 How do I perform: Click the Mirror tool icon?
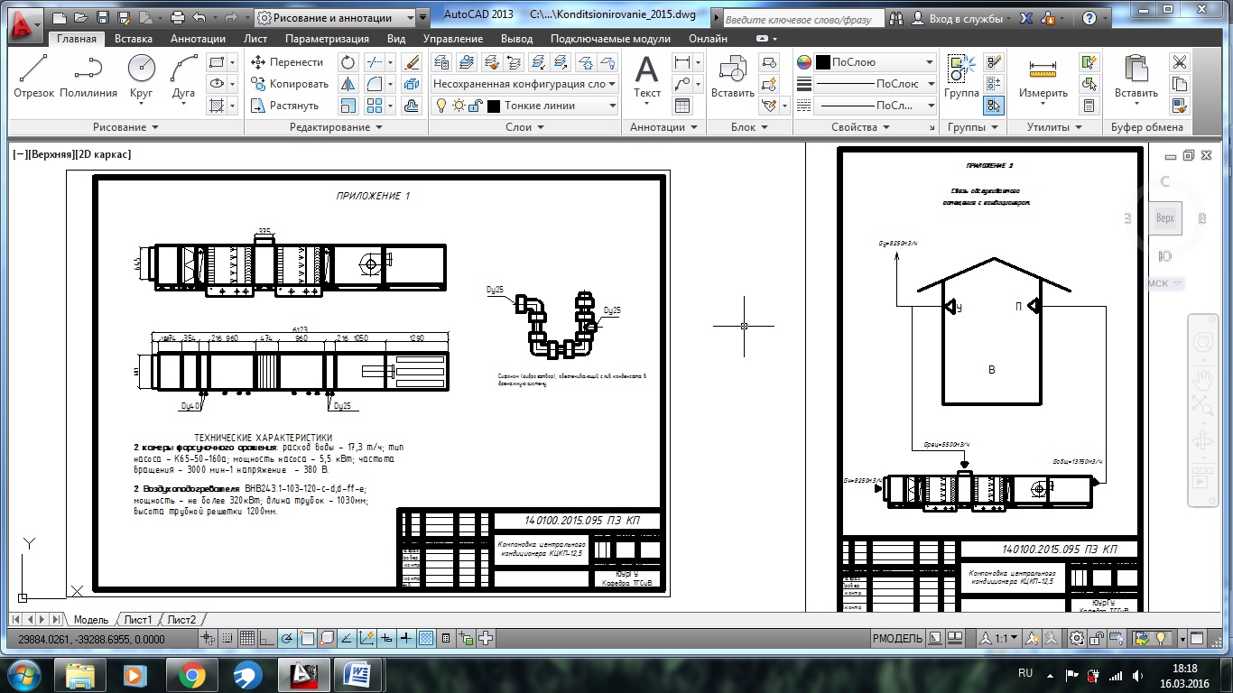click(348, 84)
